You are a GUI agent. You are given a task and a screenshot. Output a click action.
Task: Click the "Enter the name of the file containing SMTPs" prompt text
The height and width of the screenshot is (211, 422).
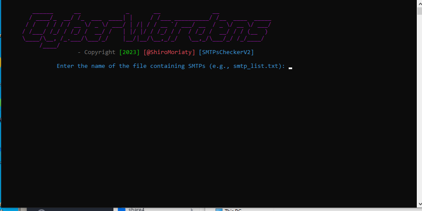click(x=171, y=66)
